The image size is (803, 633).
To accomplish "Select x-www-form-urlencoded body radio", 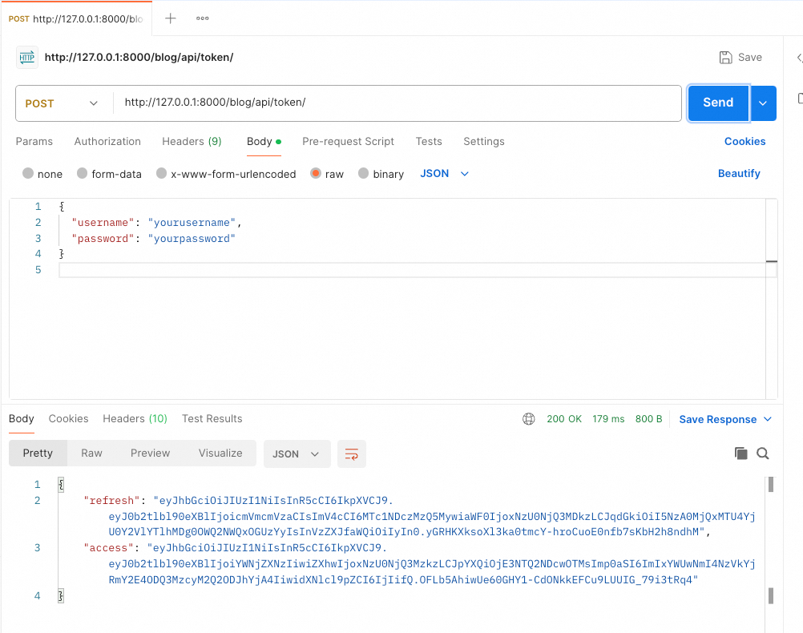I will (x=161, y=174).
